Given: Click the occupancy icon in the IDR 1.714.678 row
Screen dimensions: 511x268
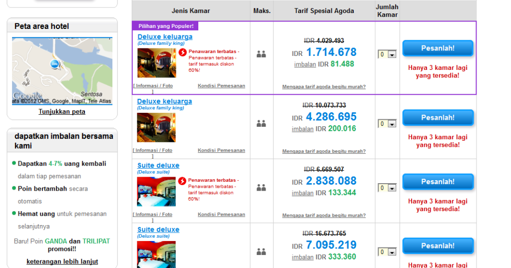Looking at the screenshot, I should pyautogui.click(x=261, y=54).
